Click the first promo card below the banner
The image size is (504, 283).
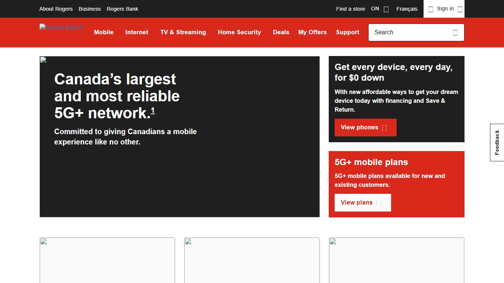(x=107, y=261)
